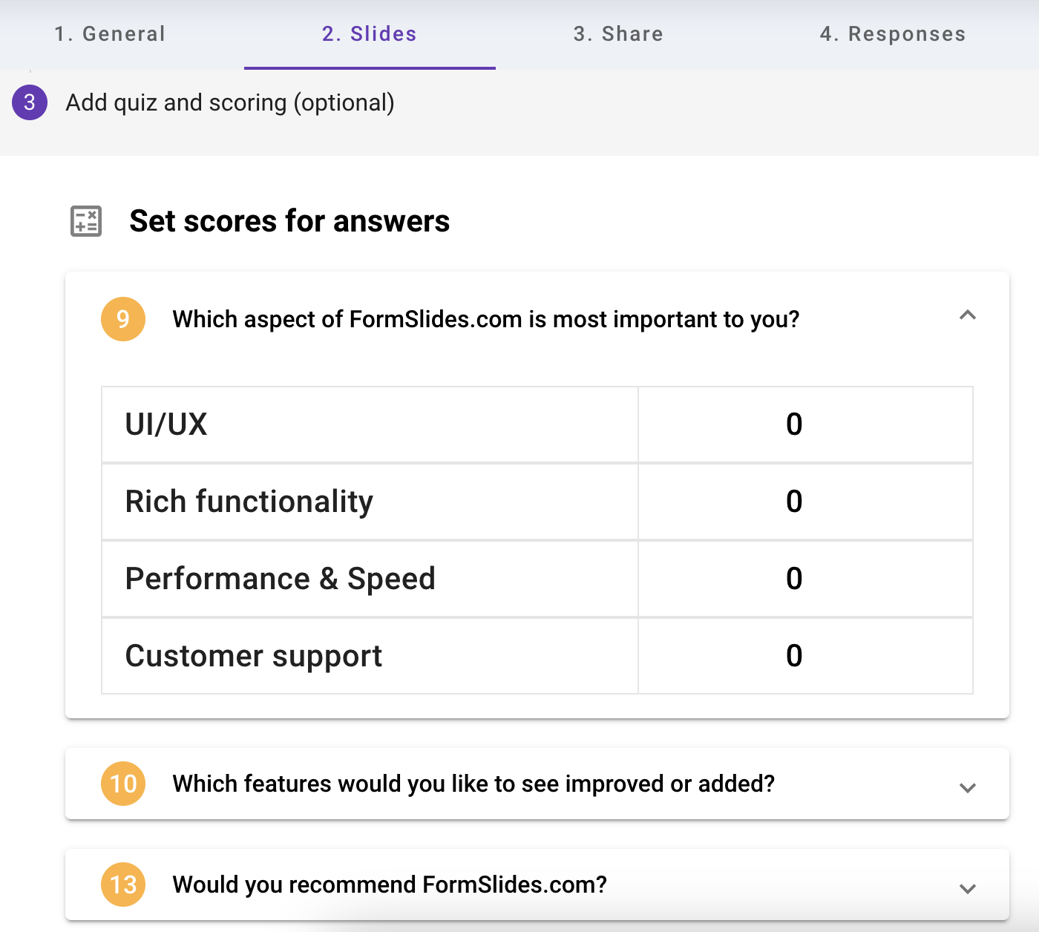This screenshot has width=1039, height=932.
Task: Switch to the Share tab
Action: click(x=618, y=34)
